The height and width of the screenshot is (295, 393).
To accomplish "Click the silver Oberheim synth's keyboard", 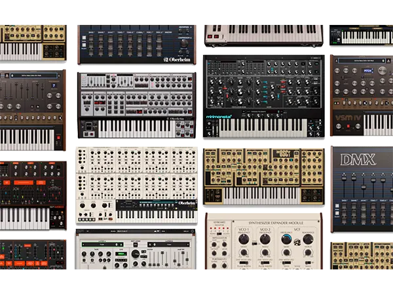I will tap(136, 128).
